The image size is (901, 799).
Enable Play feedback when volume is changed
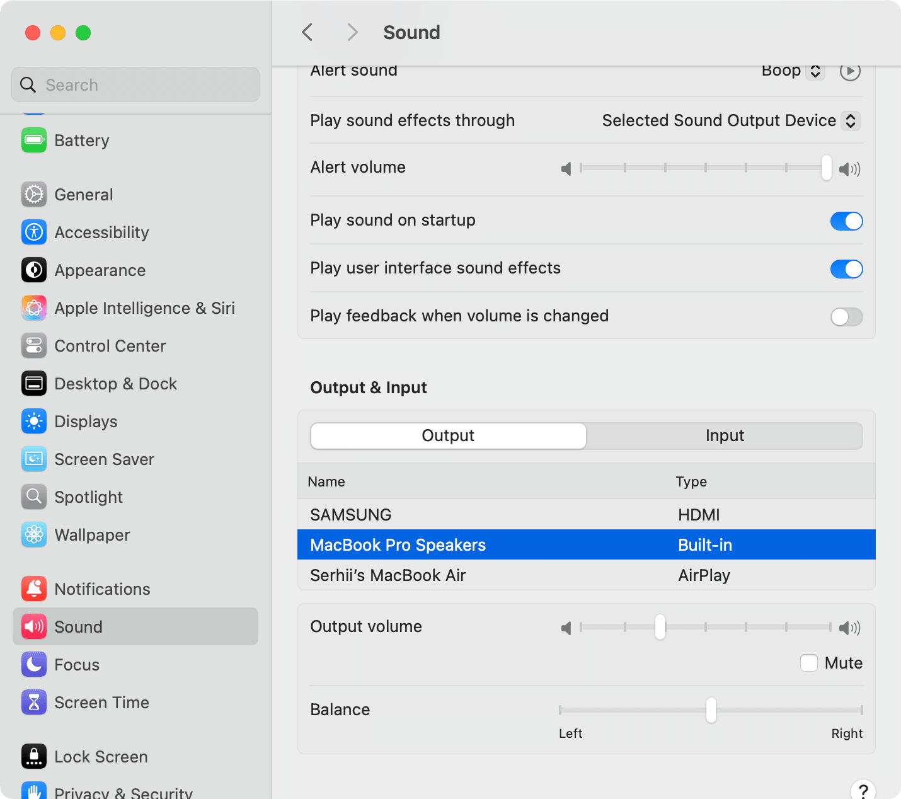tap(846, 317)
